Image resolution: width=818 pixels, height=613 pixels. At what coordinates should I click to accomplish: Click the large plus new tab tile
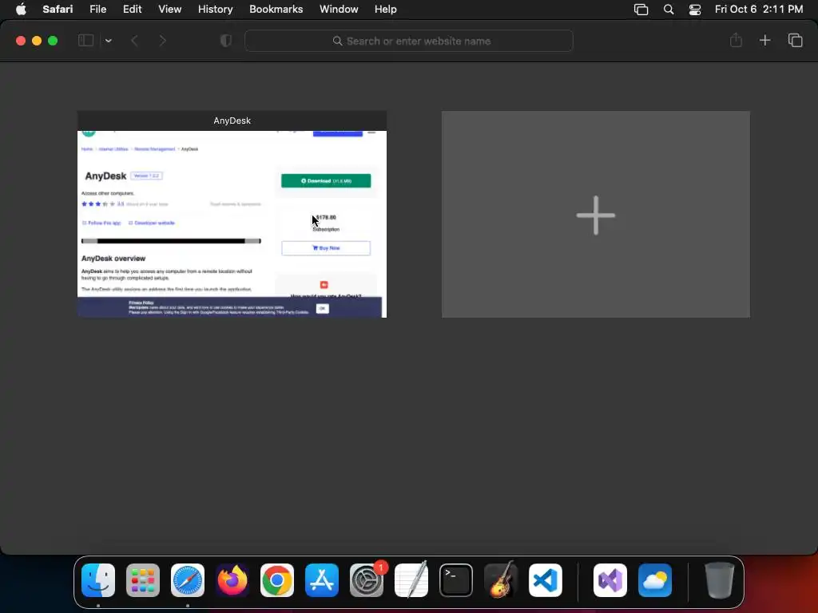click(x=596, y=214)
